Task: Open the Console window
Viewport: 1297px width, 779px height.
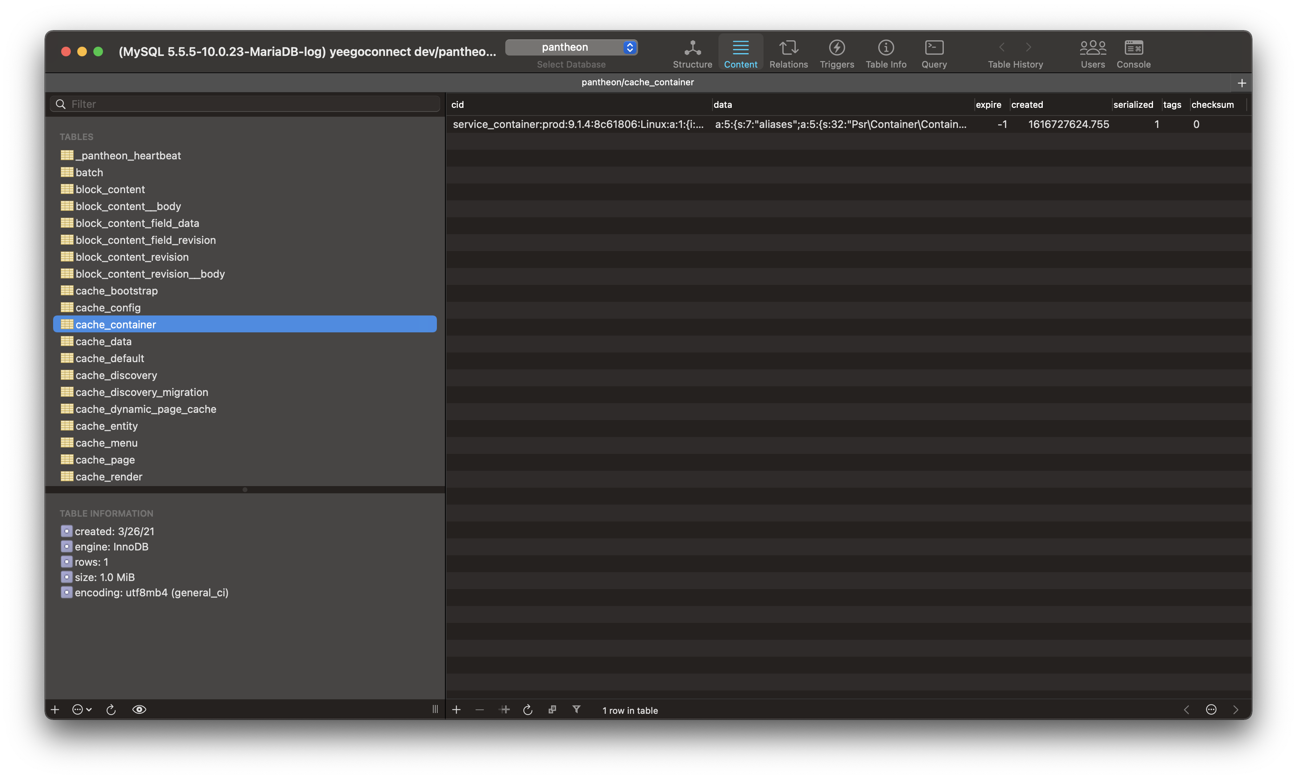Action: coord(1133,54)
